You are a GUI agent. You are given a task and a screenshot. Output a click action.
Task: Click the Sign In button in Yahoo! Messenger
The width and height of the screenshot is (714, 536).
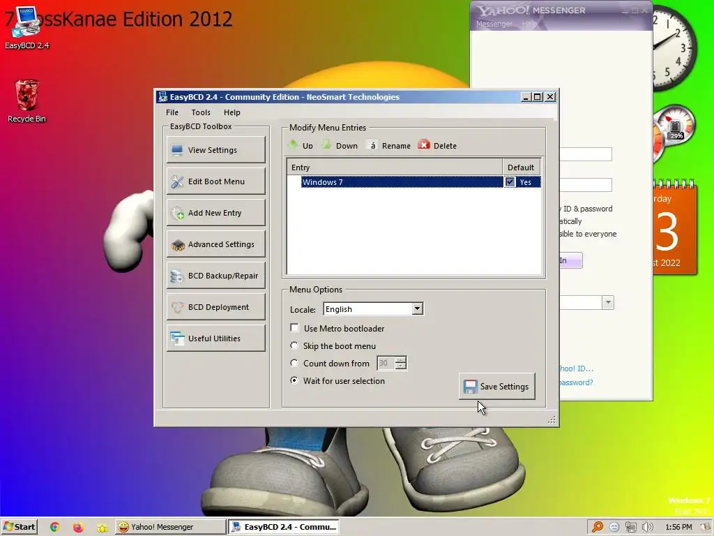tap(570, 260)
